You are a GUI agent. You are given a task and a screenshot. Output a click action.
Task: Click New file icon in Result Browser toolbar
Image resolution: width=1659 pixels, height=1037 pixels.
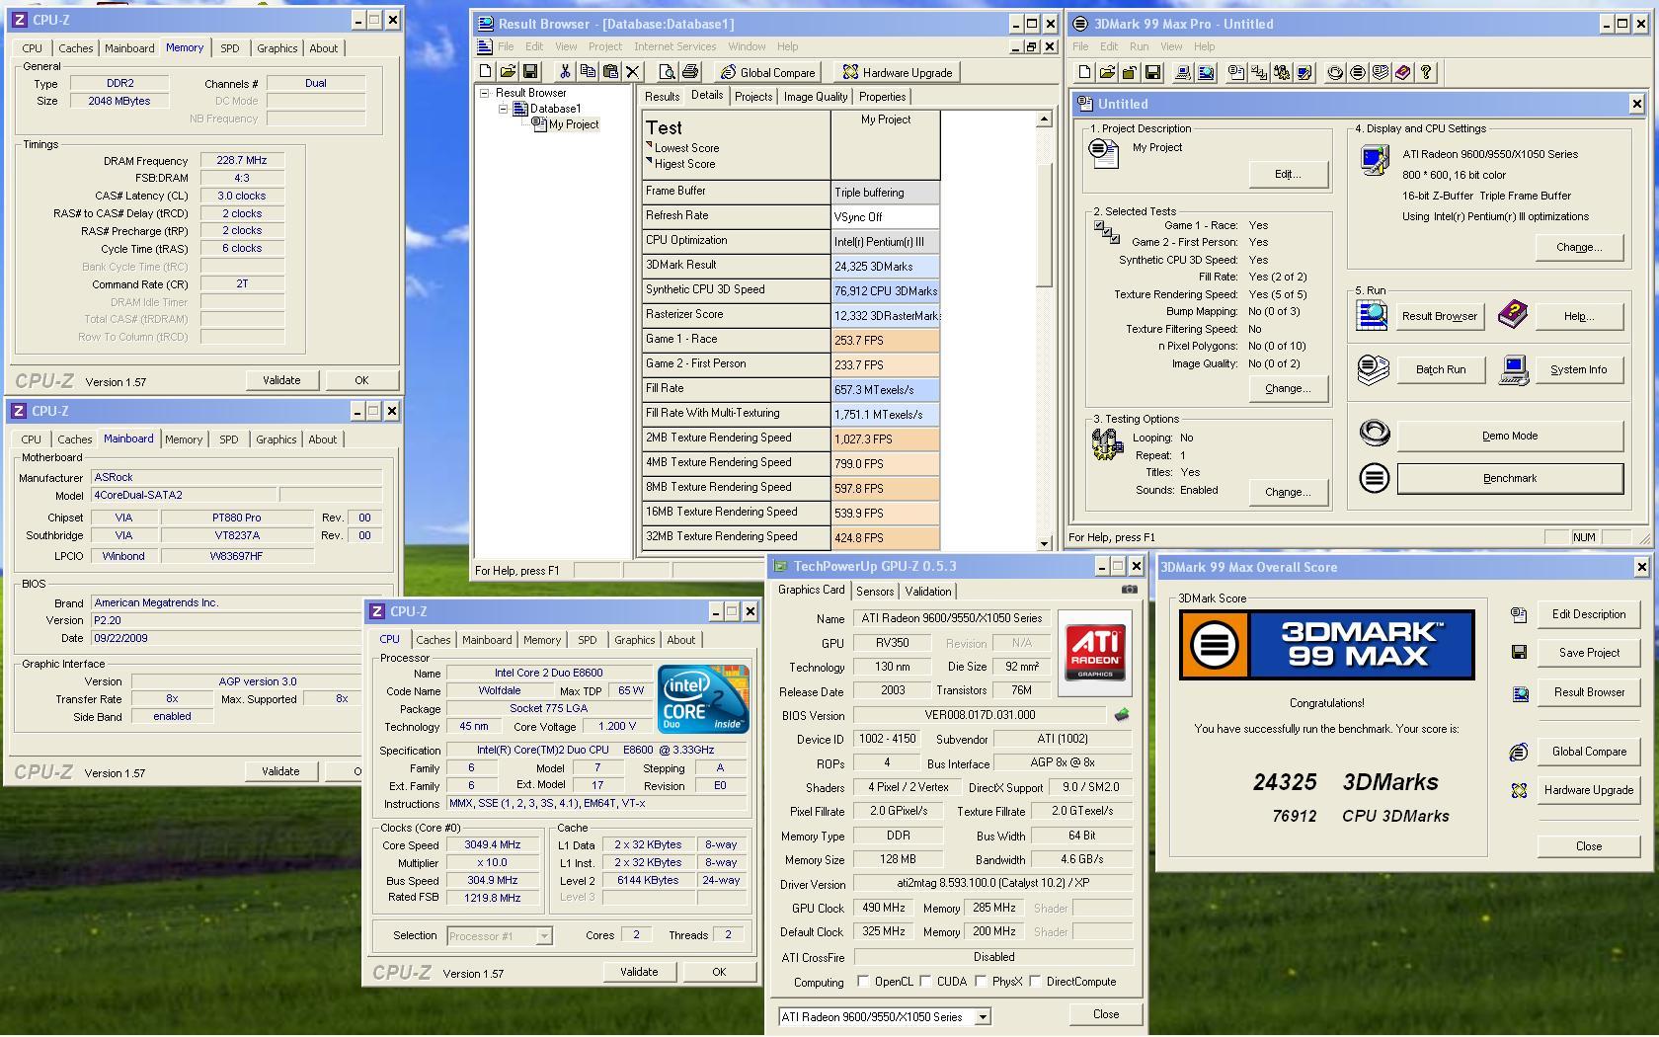tap(485, 71)
